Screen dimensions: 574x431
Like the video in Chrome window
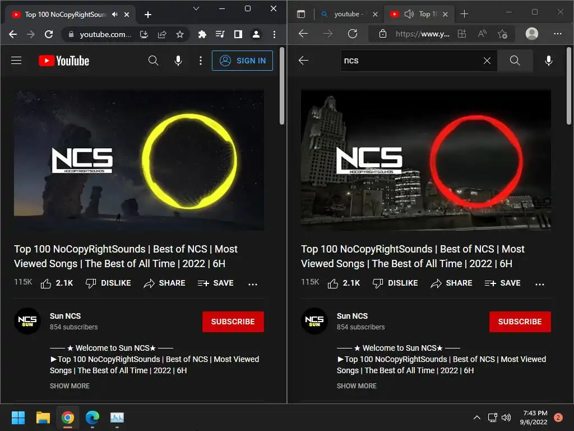(x=57, y=283)
